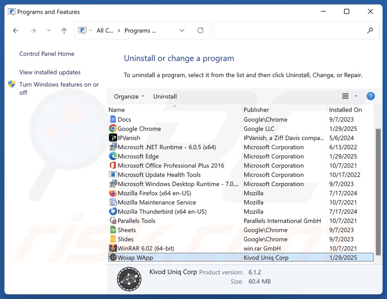The image size is (387, 299).
Task: Sort by the Name column header
Action: (x=117, y=110)
